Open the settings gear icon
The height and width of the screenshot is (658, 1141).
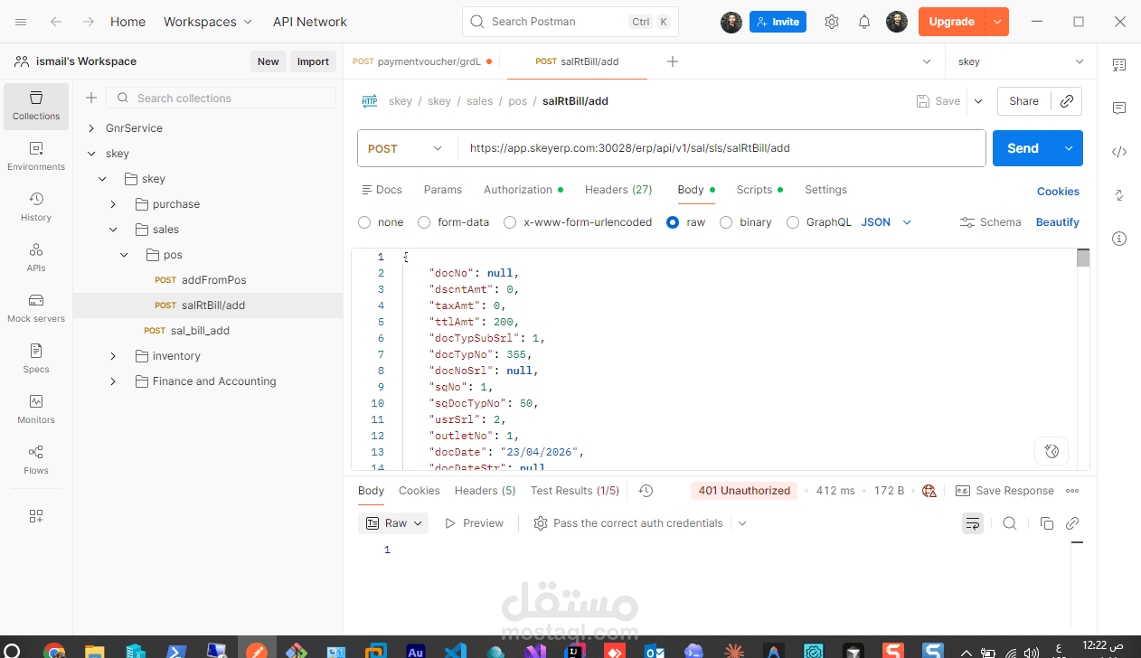(x=832, y=22)
